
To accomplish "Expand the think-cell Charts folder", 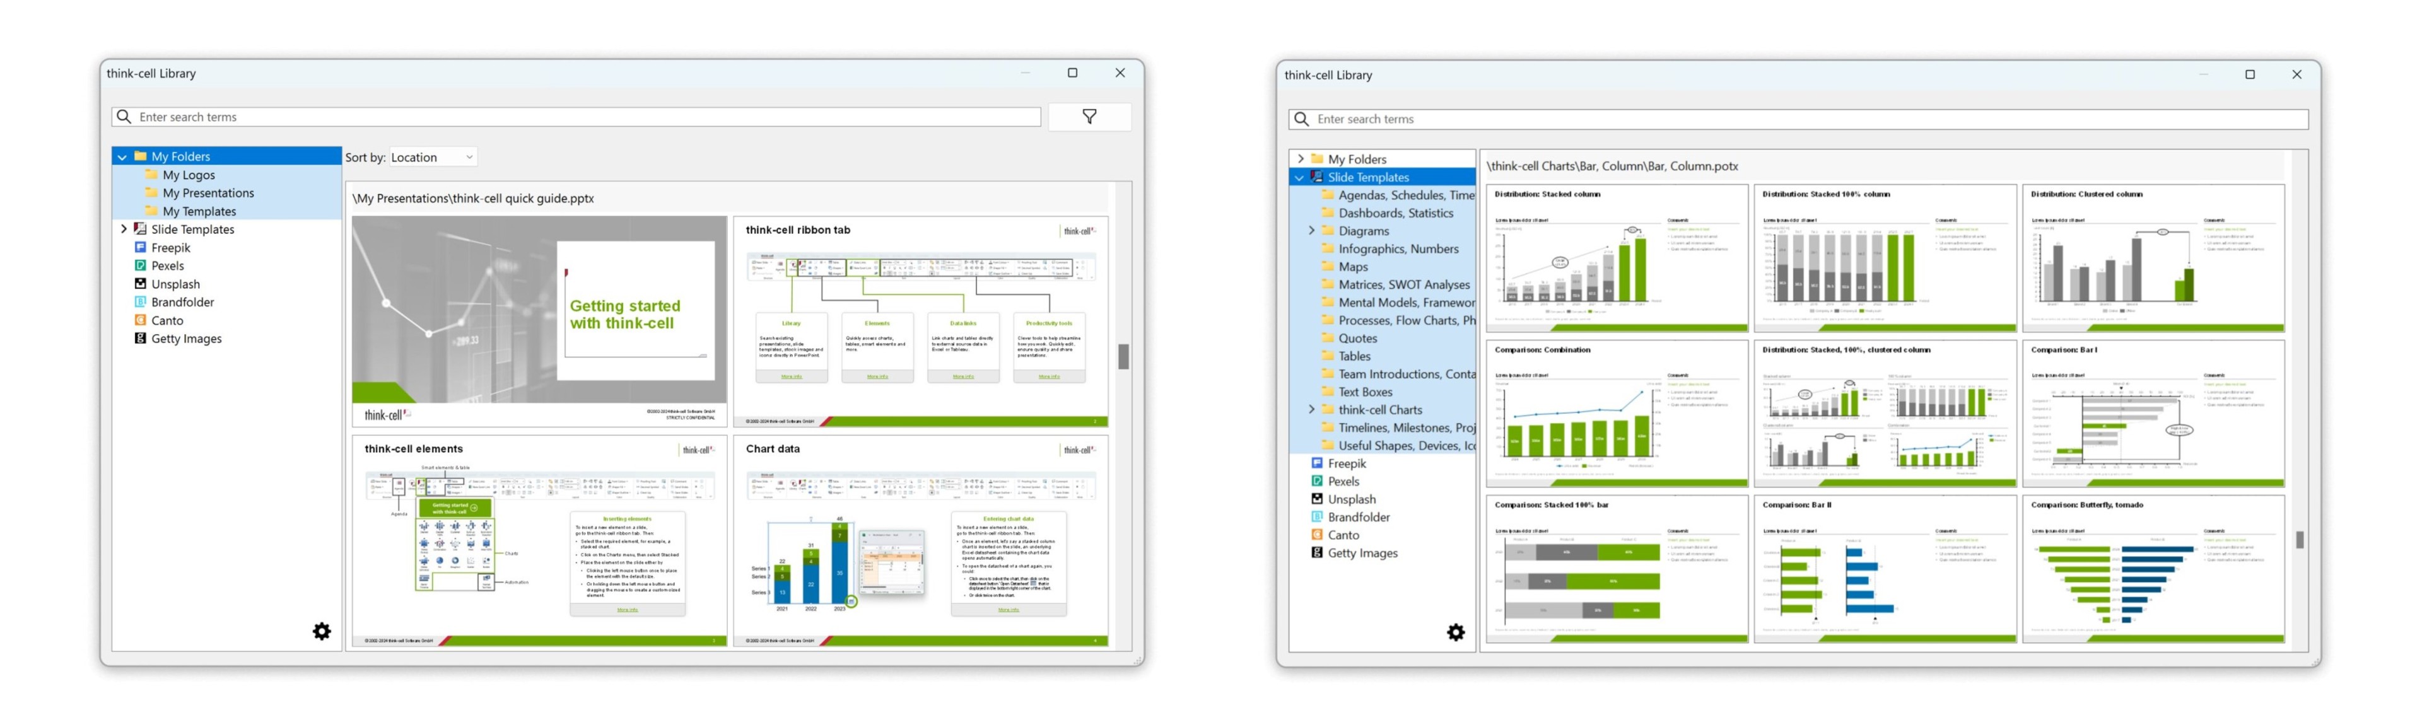I will coord(1312,409).
